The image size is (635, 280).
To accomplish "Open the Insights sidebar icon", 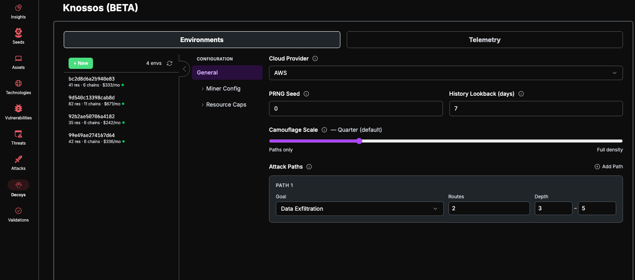I will click(18, 8).
